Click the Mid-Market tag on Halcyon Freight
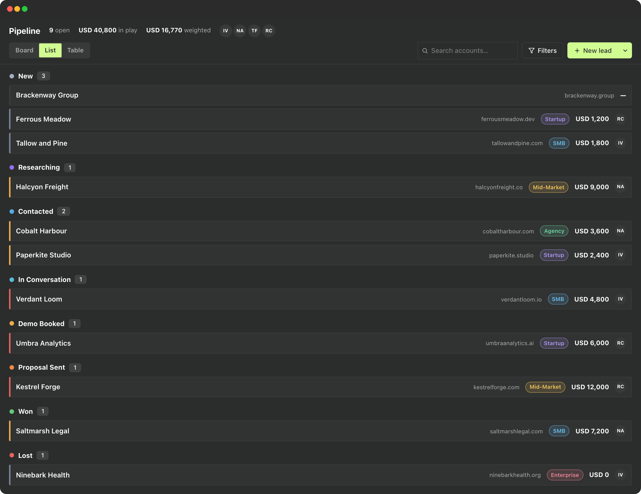 pos(548,187)
